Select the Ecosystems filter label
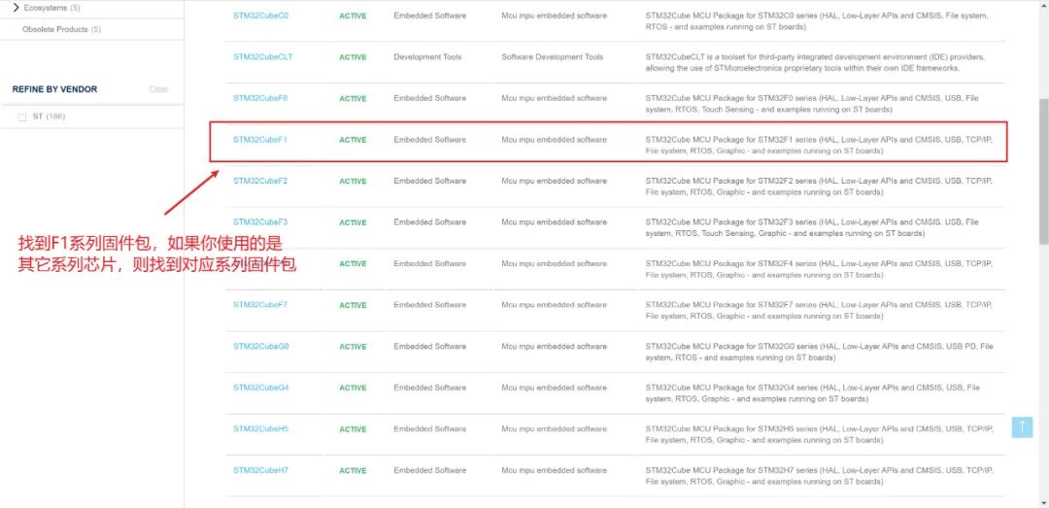This screenshot has width=1049, height=508. (45, 8)
